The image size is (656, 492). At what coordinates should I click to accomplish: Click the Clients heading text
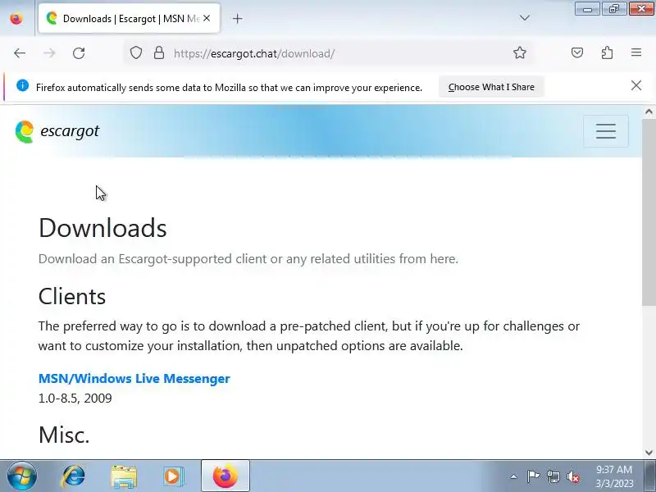[72, 296]
